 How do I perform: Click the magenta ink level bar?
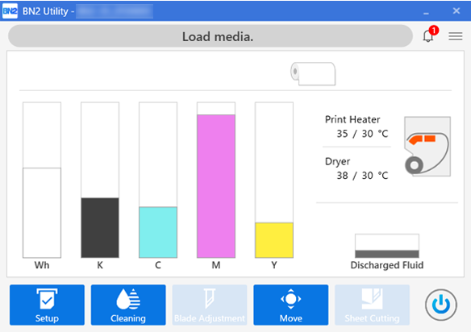coord(216,181)
